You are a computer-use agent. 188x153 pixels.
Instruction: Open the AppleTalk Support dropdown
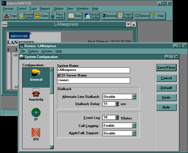(x=134, y=133)
